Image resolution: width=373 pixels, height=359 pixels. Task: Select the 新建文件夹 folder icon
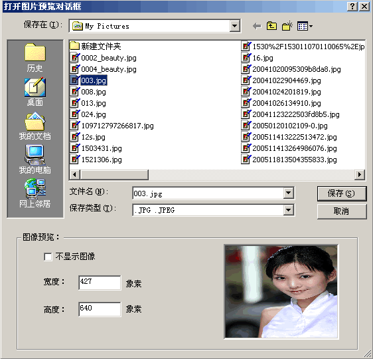(74, 46)
